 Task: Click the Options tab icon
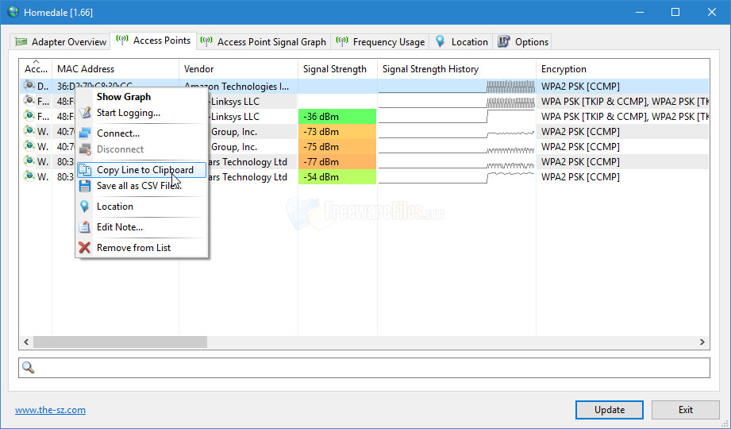click(503, 41)
